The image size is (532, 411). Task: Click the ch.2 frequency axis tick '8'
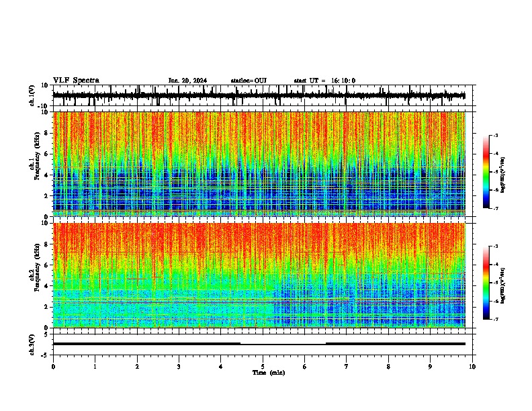coord(46,244)
